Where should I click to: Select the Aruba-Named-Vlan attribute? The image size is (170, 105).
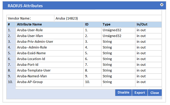click(84, 76)
